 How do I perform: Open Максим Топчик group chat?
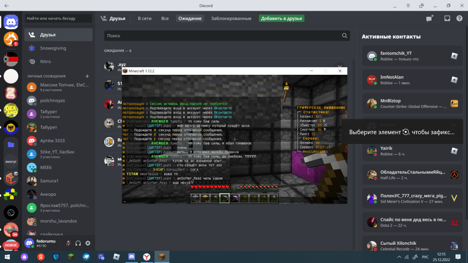point(58,87)
